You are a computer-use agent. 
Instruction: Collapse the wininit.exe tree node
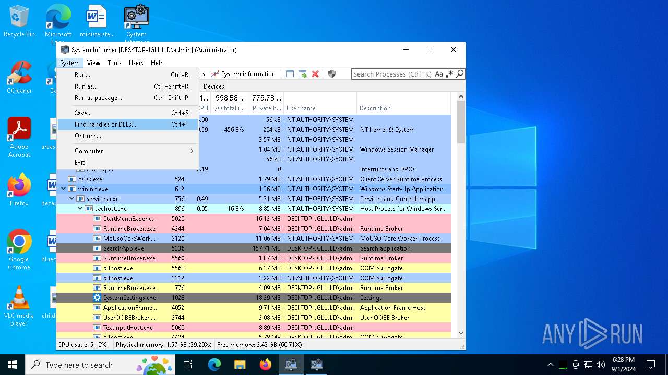64,189
